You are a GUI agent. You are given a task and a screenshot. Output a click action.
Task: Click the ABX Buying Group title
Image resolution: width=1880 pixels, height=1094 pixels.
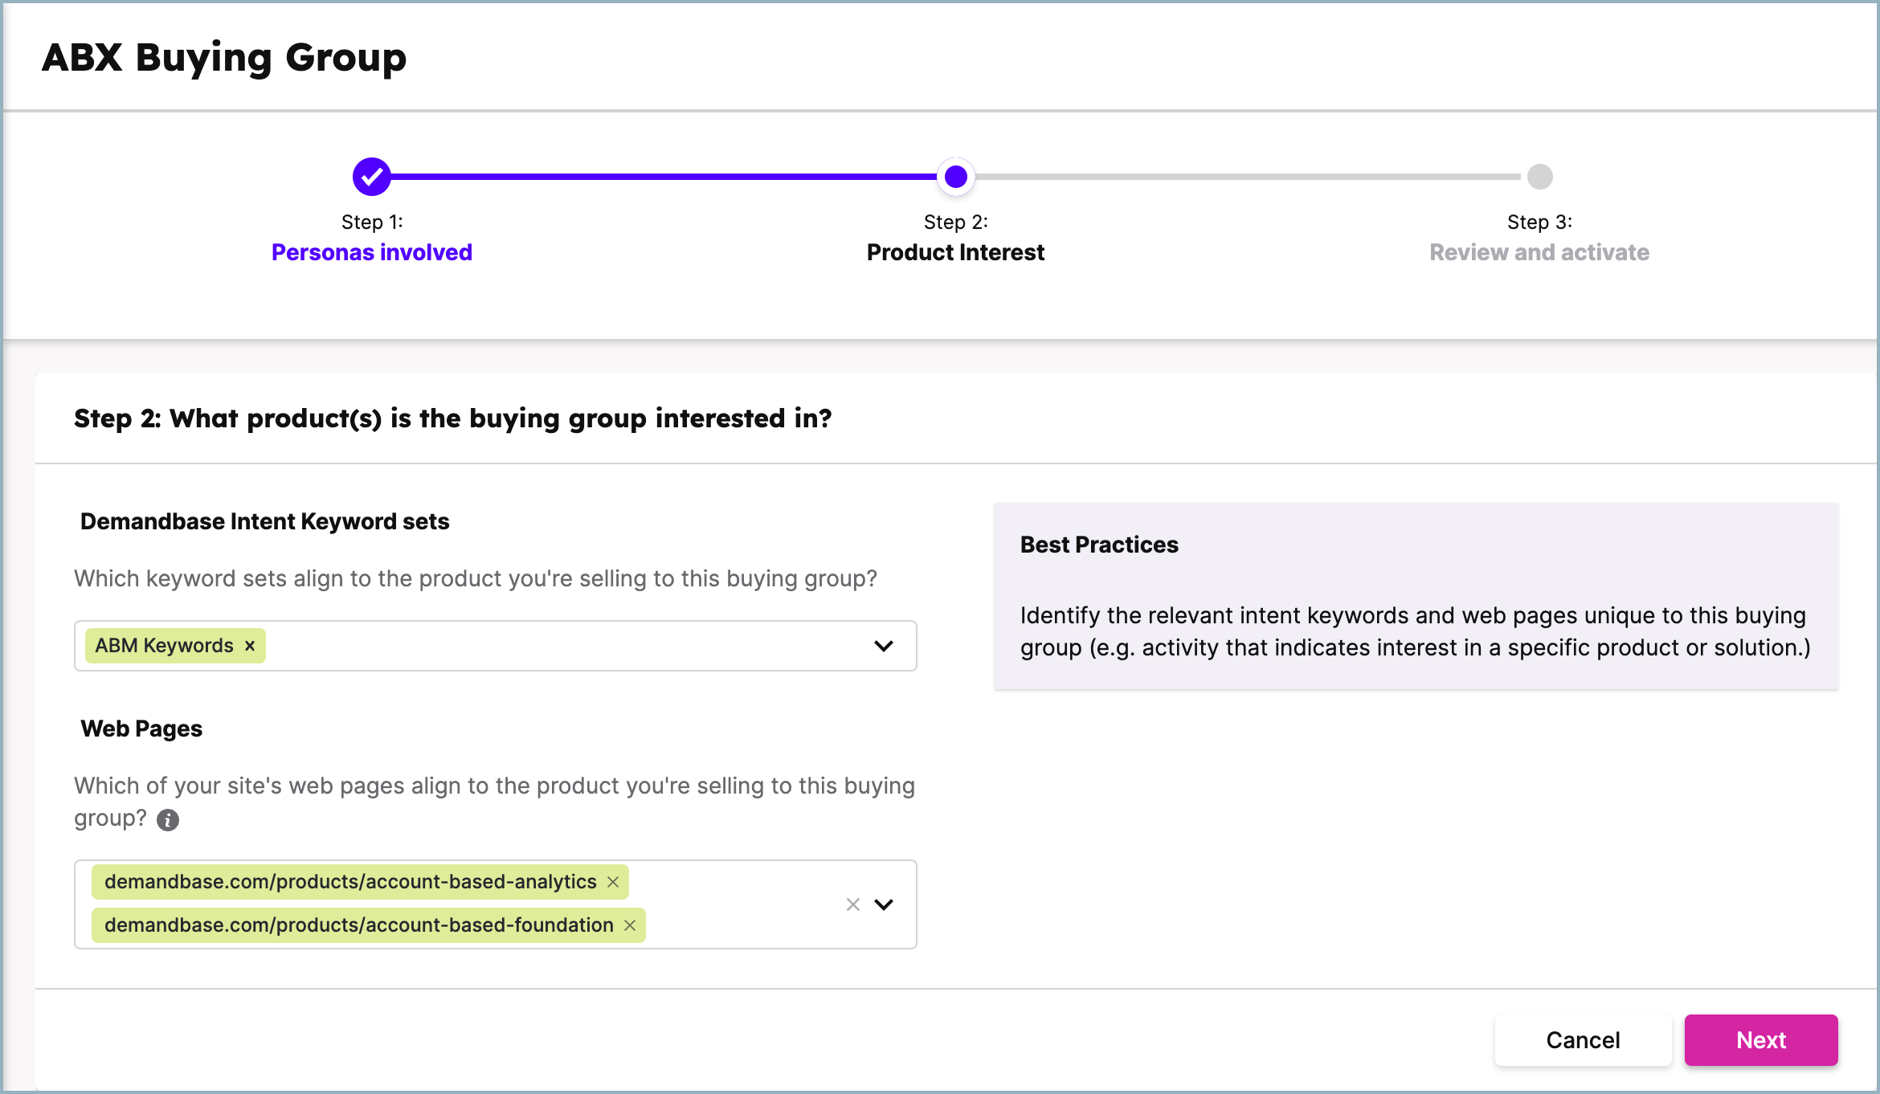pos(224,56)
